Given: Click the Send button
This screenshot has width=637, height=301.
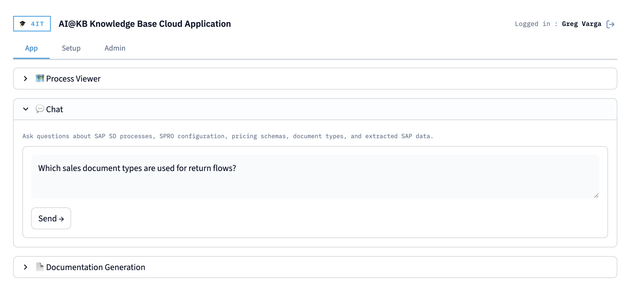Looking at the screenshot, I should (x=51, y=218).
